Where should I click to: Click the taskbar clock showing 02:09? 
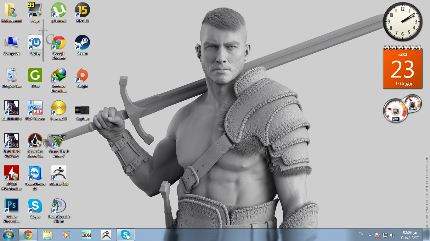click(410, 235)
